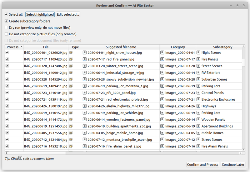Click rename icon beside 2020-07-23_nfs_320c_panel.jpg

[x=85, y=93]
